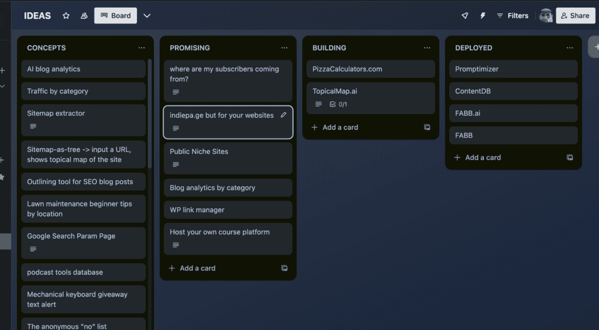Open Blog analytics by category card
The image size is (599, 330).
point(228,188)
